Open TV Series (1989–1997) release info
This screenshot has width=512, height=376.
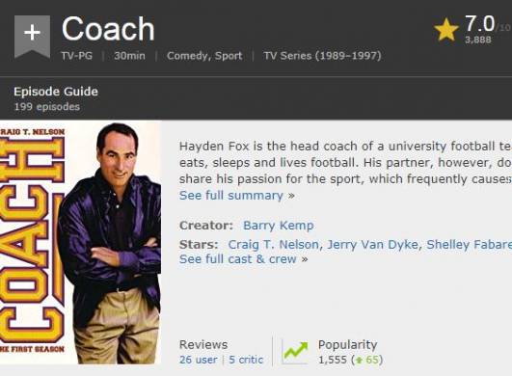[x=322, y=56]
